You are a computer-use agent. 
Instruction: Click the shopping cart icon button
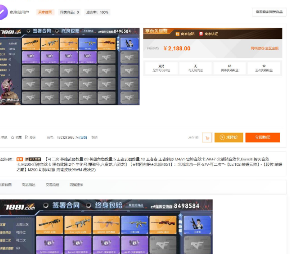click(x=207, y=138)
